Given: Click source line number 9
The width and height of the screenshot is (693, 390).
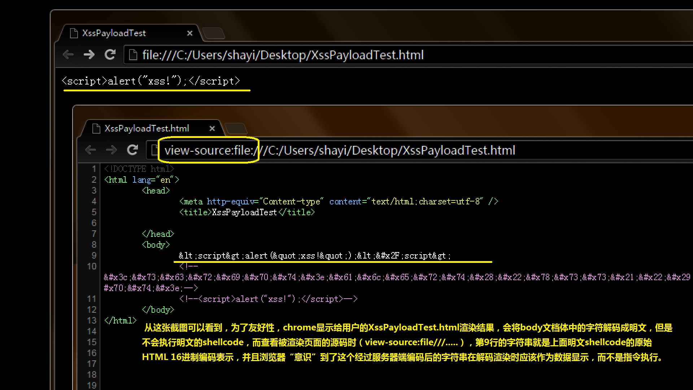Looking at the screenshot, I should pyautogui.click(x=94, y=256).
